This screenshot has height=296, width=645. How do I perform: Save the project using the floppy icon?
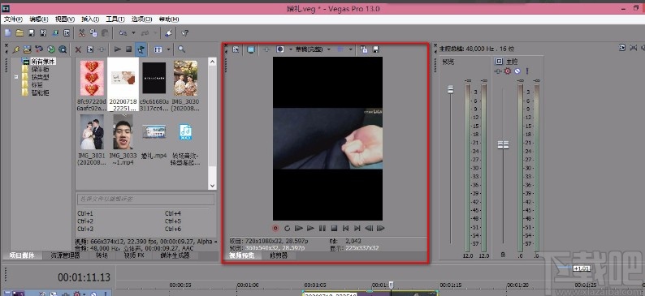pos(31,32)
